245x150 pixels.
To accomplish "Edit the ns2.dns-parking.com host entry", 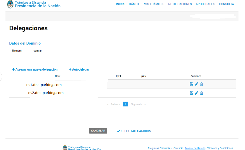I will click(x=197, y=93).
